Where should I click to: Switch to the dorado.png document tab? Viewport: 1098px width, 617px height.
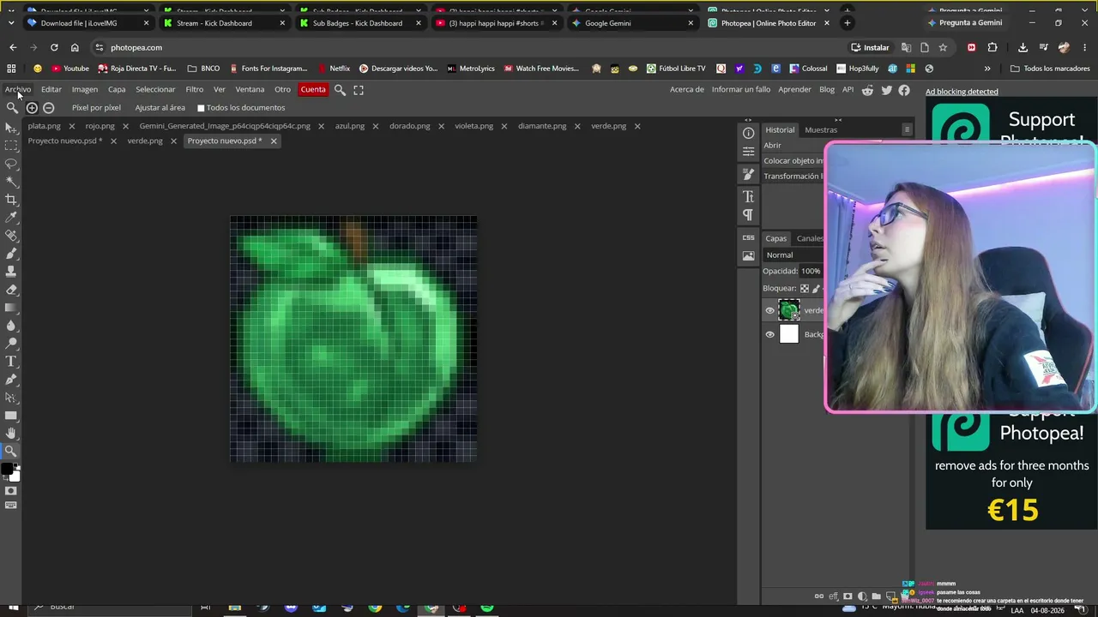pyautogui.click(x=410, y=126)
